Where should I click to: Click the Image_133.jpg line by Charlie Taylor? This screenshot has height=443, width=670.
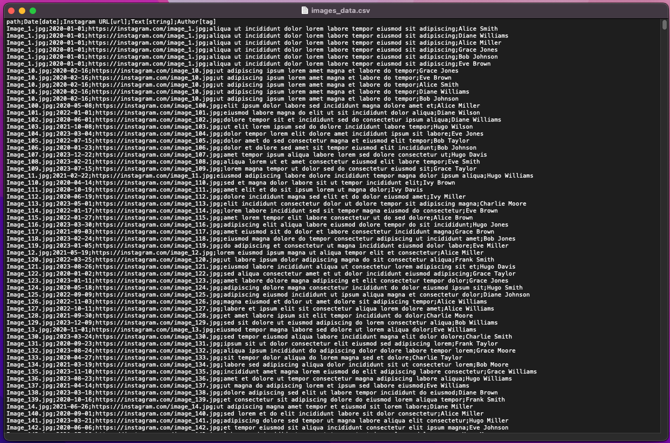(x=234, y=357)
